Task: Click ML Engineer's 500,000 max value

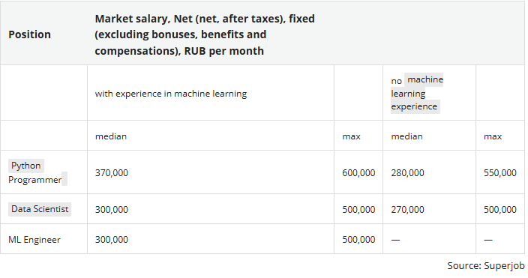Action: tap(358, 239)
